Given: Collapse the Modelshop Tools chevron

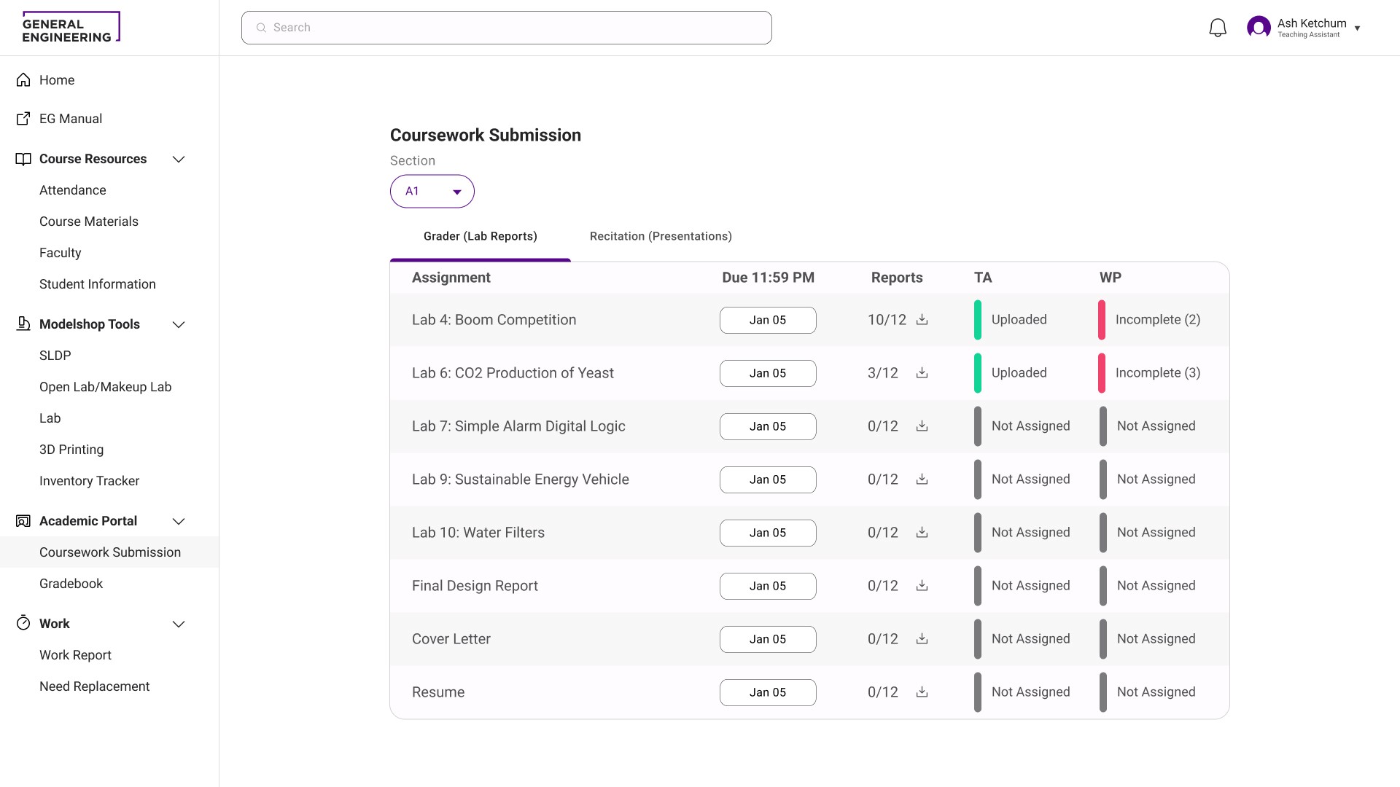Looking at the screenshot, I should (179, 324).
